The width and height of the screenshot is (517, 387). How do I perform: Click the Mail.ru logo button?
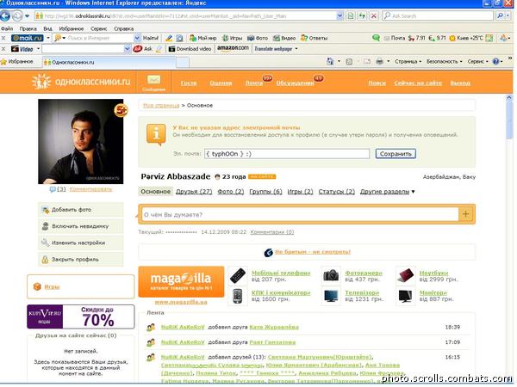click(x=28, y=38)
